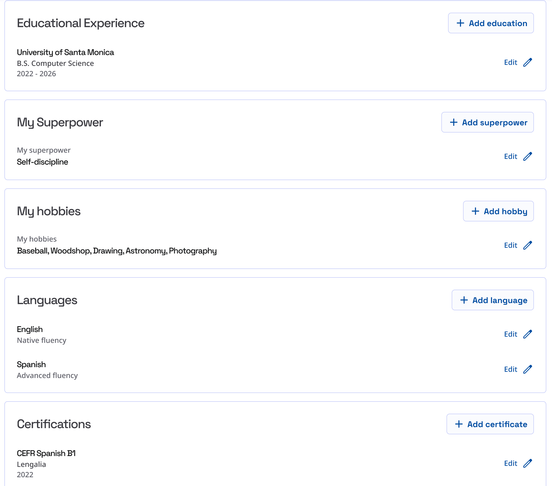The width and height of the screenshot is (552, 486).
Task: Click pencil icon beside Self-discipline superpower
Action: (x=527, y=156)
